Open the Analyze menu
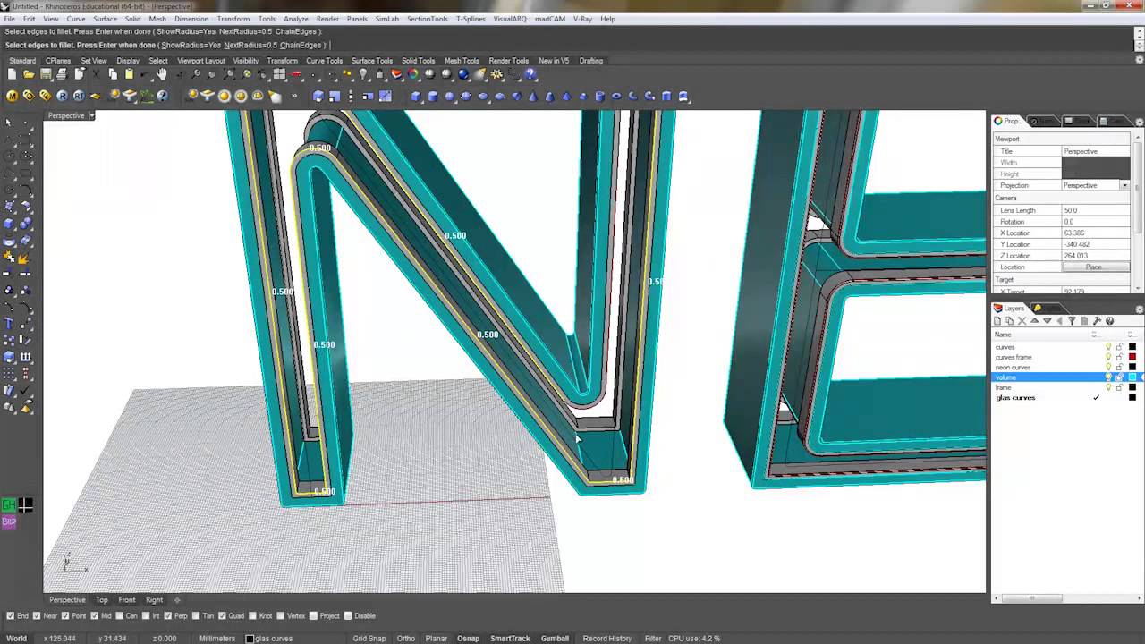This screenshot has height=644, width=1145. click(295, 19)
